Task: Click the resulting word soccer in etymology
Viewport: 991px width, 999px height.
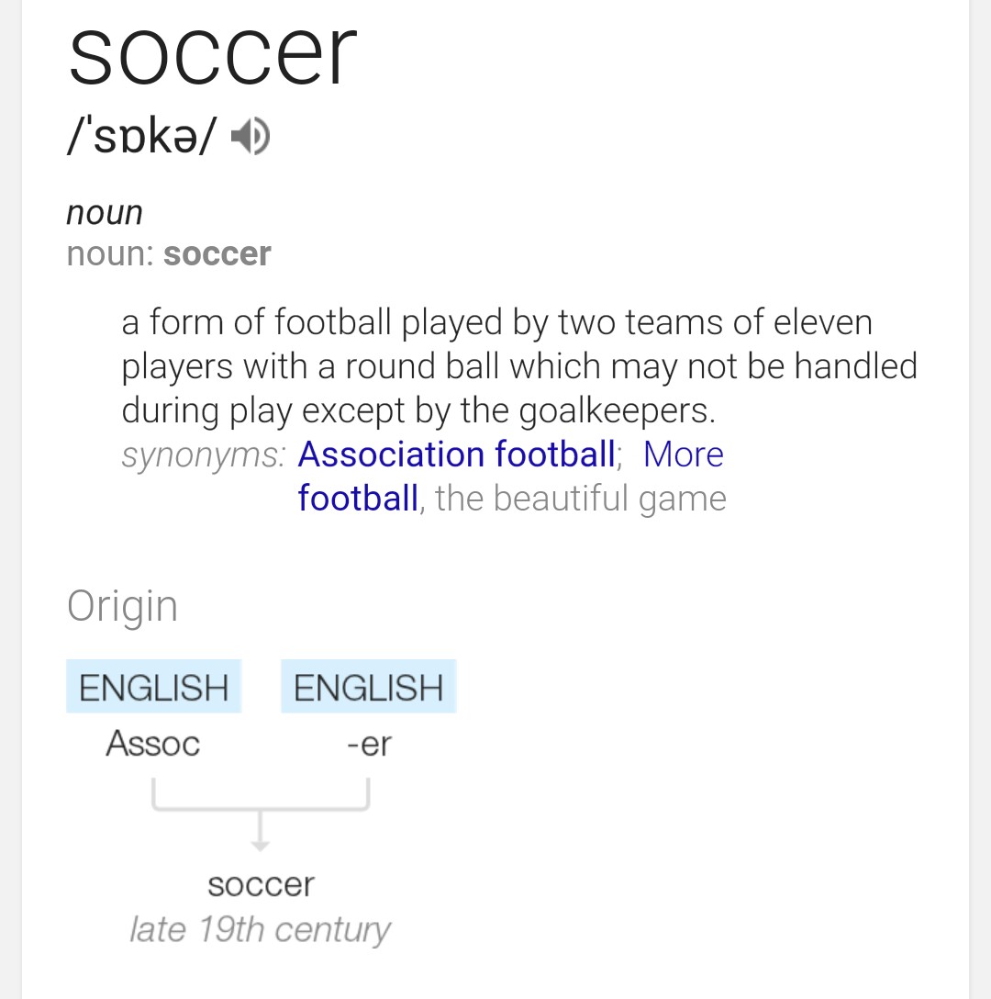Action: point(262,884)
